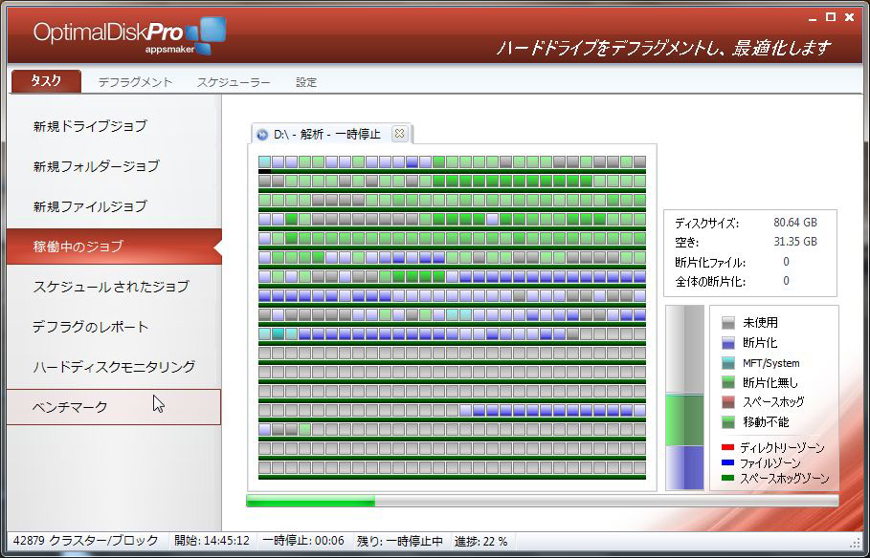Open the 設定 tab
Screen dimensions: 870x558
[306, 82]
